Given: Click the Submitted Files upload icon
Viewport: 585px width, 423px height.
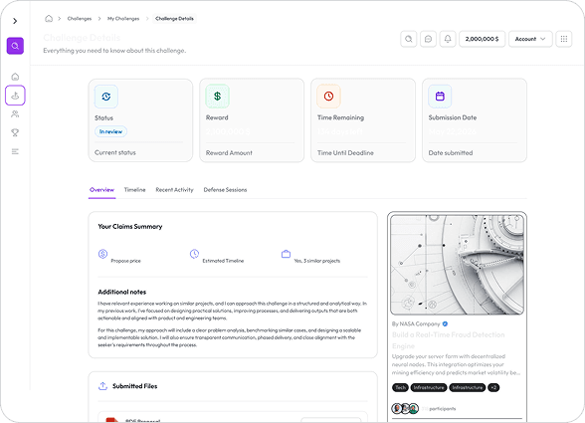Looking at the screenshot, I should click(102, 386).
